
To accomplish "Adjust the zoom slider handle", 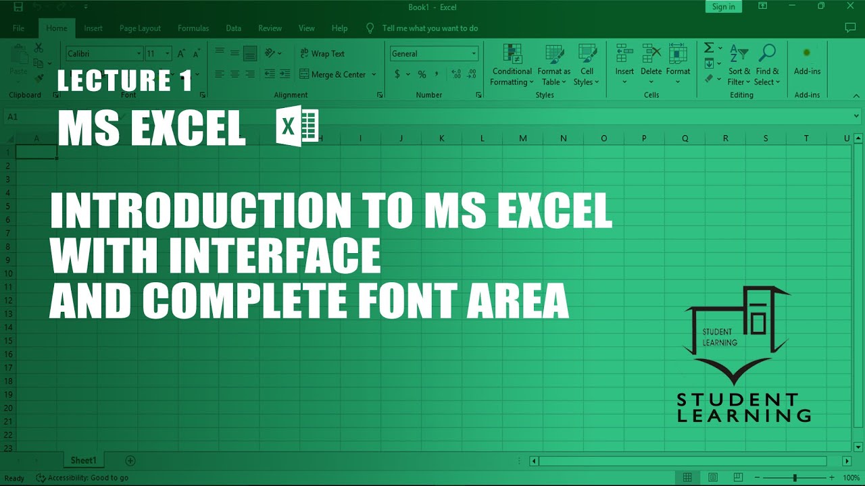I will [795, 477].
